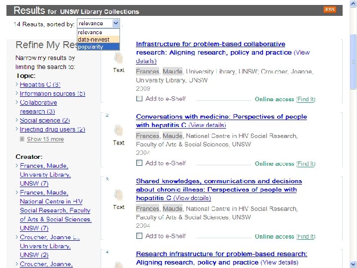Click Text icon for Infrastructure for problem-based result

coord(119,58)
